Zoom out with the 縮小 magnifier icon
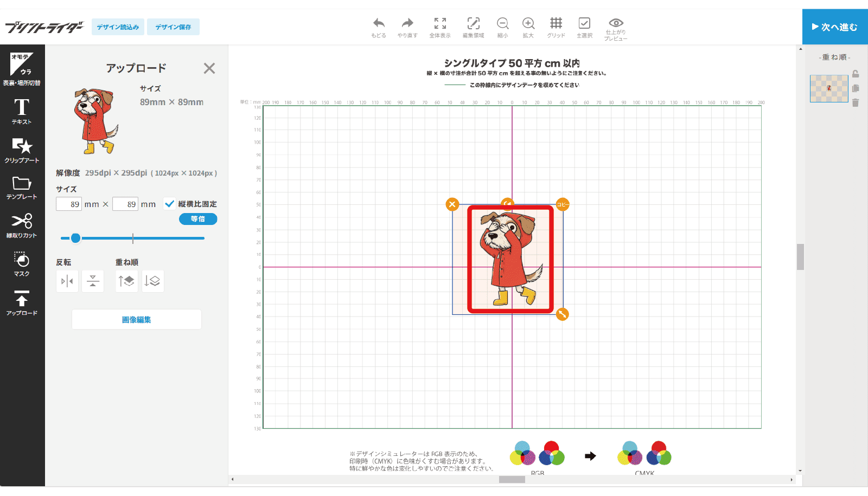868x496 pixels. click(502, 23)
